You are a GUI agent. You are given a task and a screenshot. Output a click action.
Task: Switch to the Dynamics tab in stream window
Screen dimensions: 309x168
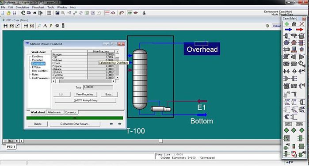pyautogui.click(x=71, y=112)
